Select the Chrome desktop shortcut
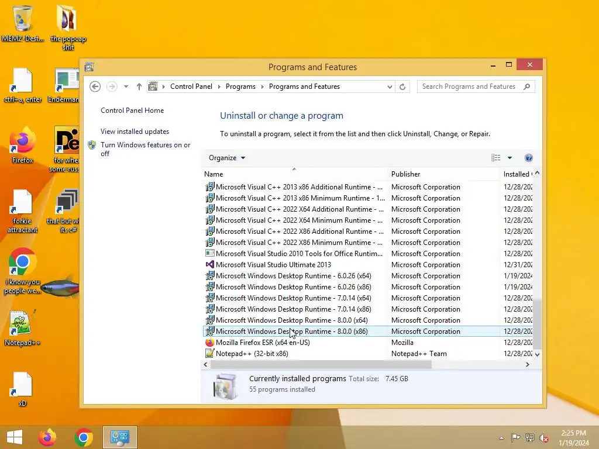Image resolution: width=599 pixels, height=449 pixels. tap(23, 271)
